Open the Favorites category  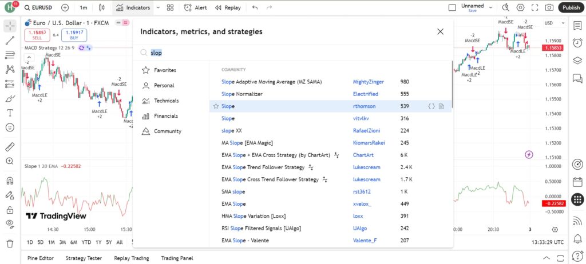tap(171, 70)
